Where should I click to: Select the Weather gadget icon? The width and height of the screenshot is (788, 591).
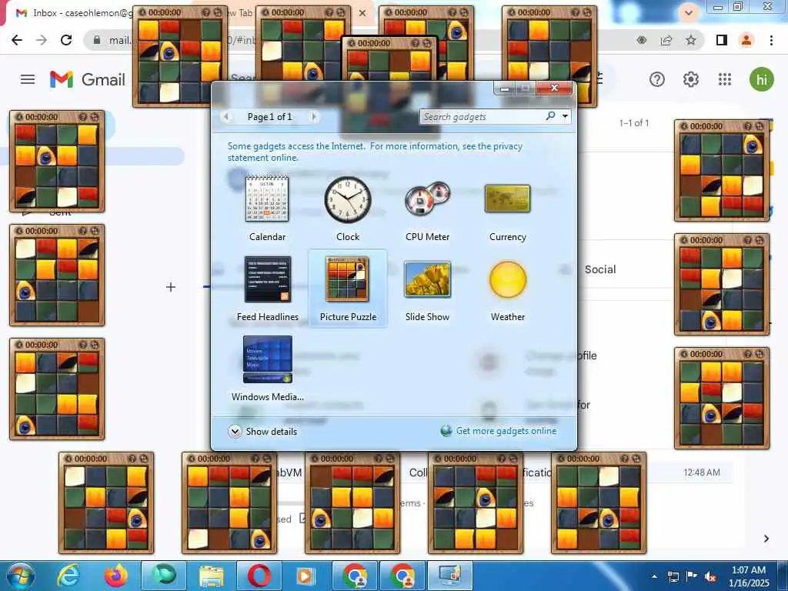(508, 279)
